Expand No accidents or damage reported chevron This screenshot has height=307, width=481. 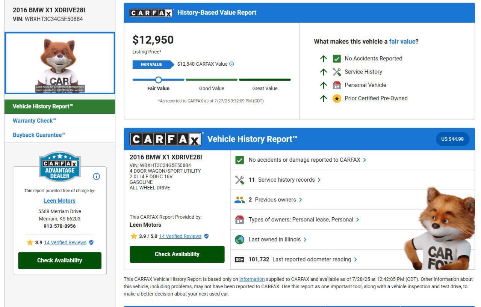point(365,160)
